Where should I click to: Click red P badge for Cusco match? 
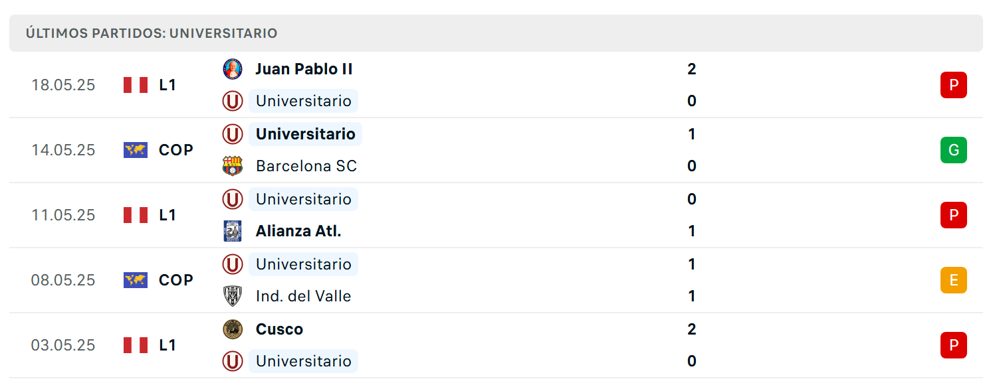coord(954,345)
